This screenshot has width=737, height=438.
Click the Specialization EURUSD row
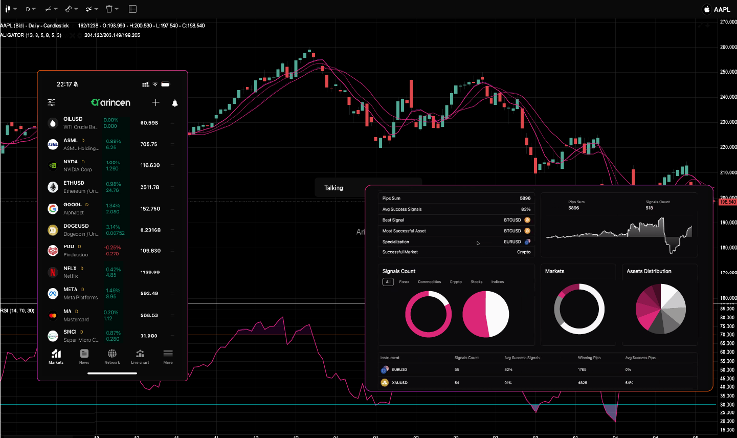(456, 242)
